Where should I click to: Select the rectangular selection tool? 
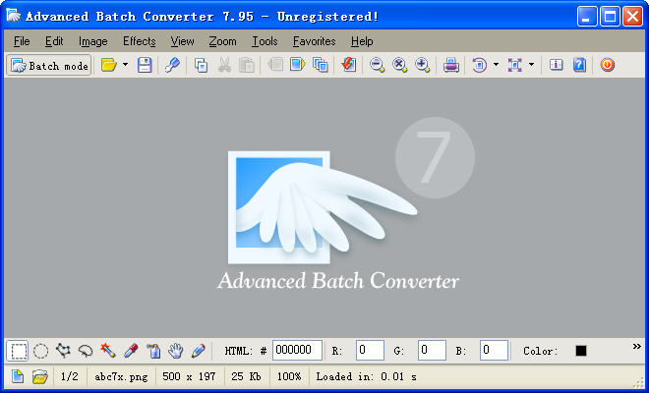(18, 351)
